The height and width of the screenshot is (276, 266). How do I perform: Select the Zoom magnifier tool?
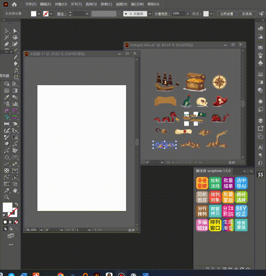(x=7, y=197)
